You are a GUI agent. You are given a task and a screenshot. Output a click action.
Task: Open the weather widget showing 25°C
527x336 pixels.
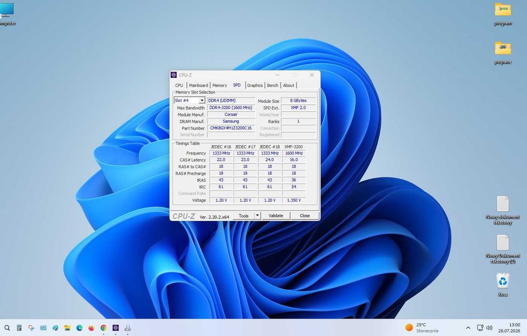click(x=422, y=328)
